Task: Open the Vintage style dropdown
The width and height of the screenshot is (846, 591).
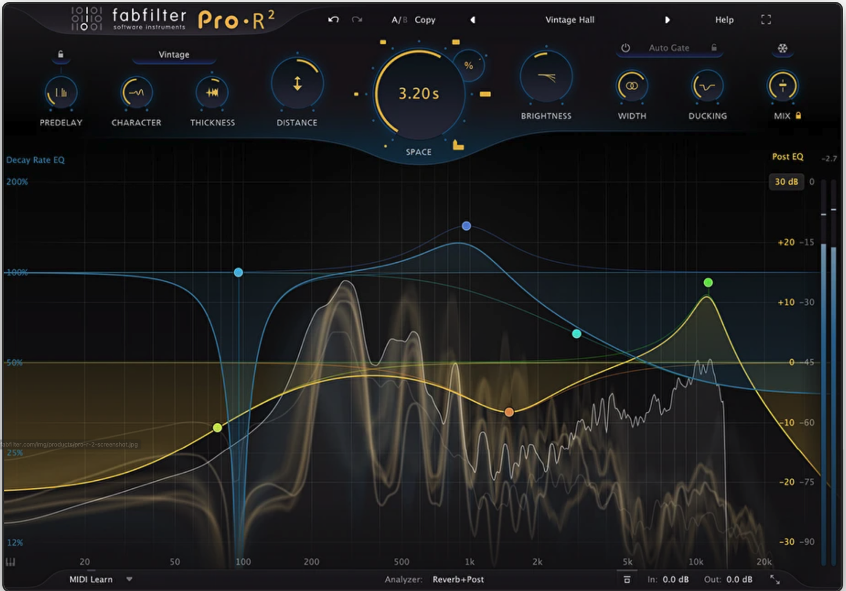Action: point(174,55)
